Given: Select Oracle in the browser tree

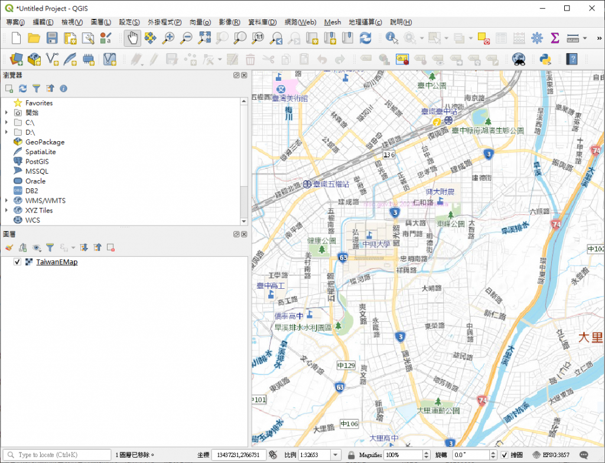Looking at the screenshot, I should pos(35,181).
